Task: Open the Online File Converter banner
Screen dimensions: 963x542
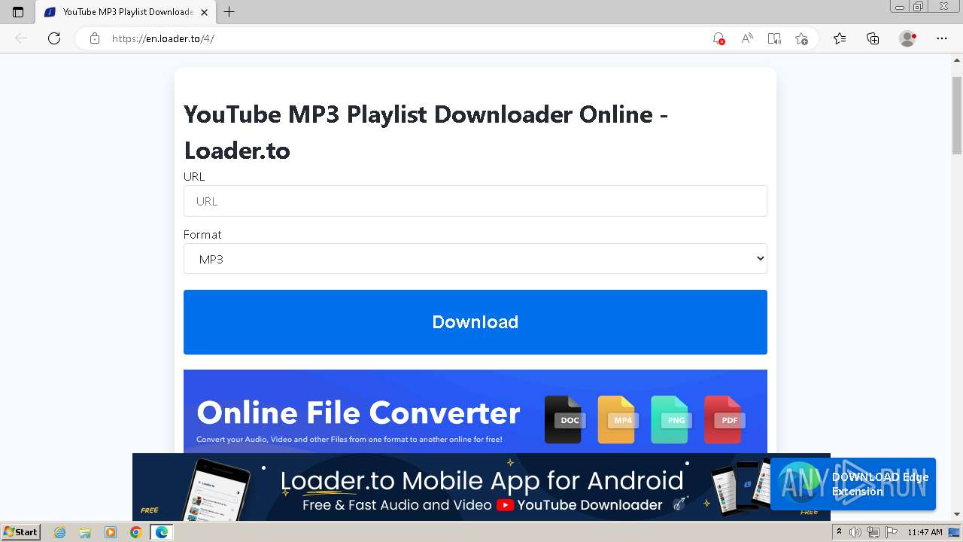Action: 475,411
